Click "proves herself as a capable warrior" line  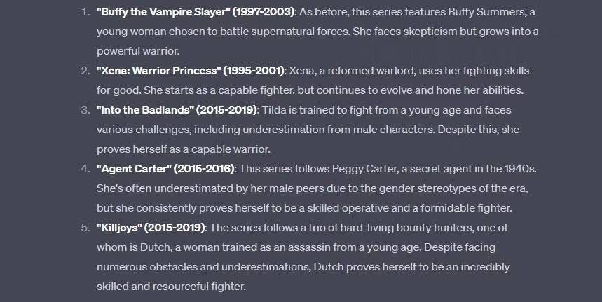pos(183,149)
